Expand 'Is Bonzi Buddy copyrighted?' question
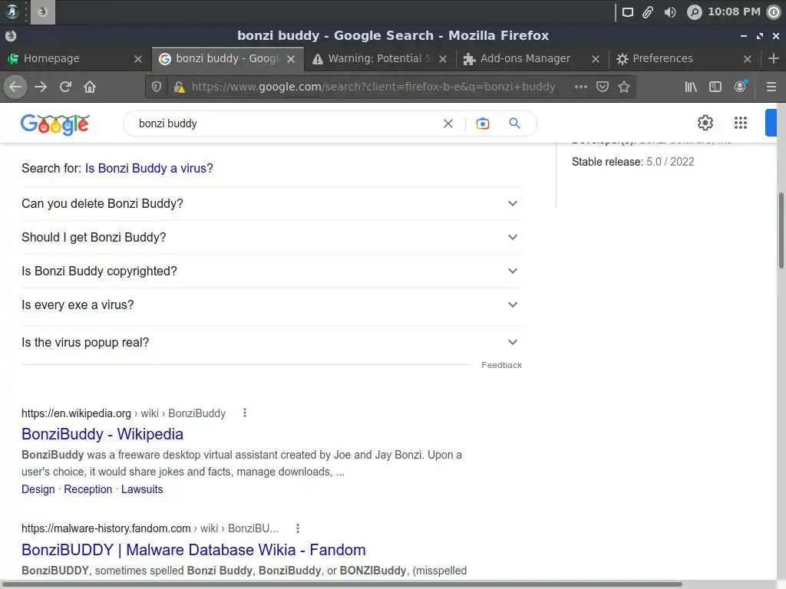 tap(271, 271)
